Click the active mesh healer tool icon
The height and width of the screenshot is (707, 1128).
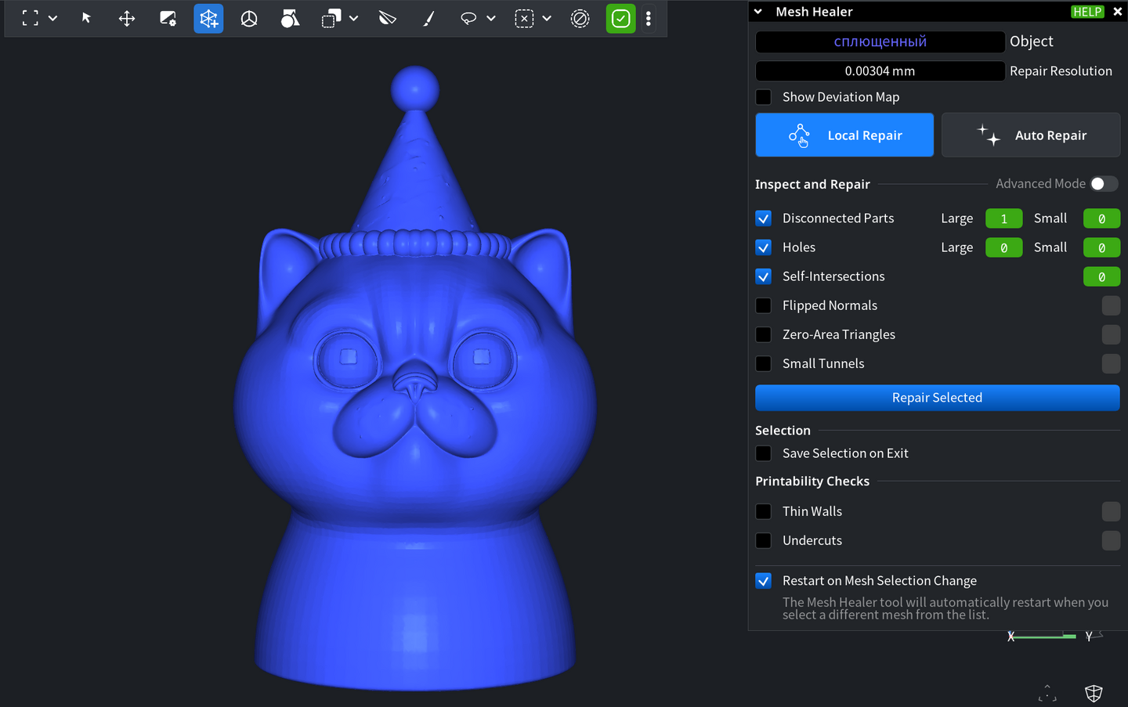[x=208, y=18]
